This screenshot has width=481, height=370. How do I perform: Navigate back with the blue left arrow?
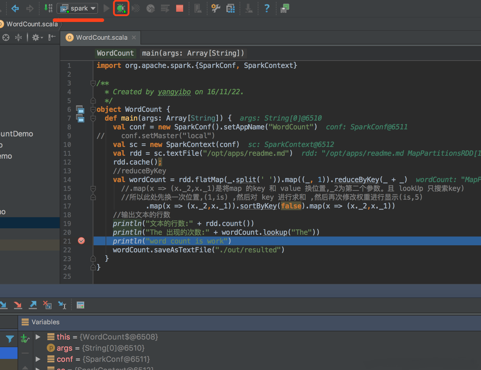(x=15, y=8)
